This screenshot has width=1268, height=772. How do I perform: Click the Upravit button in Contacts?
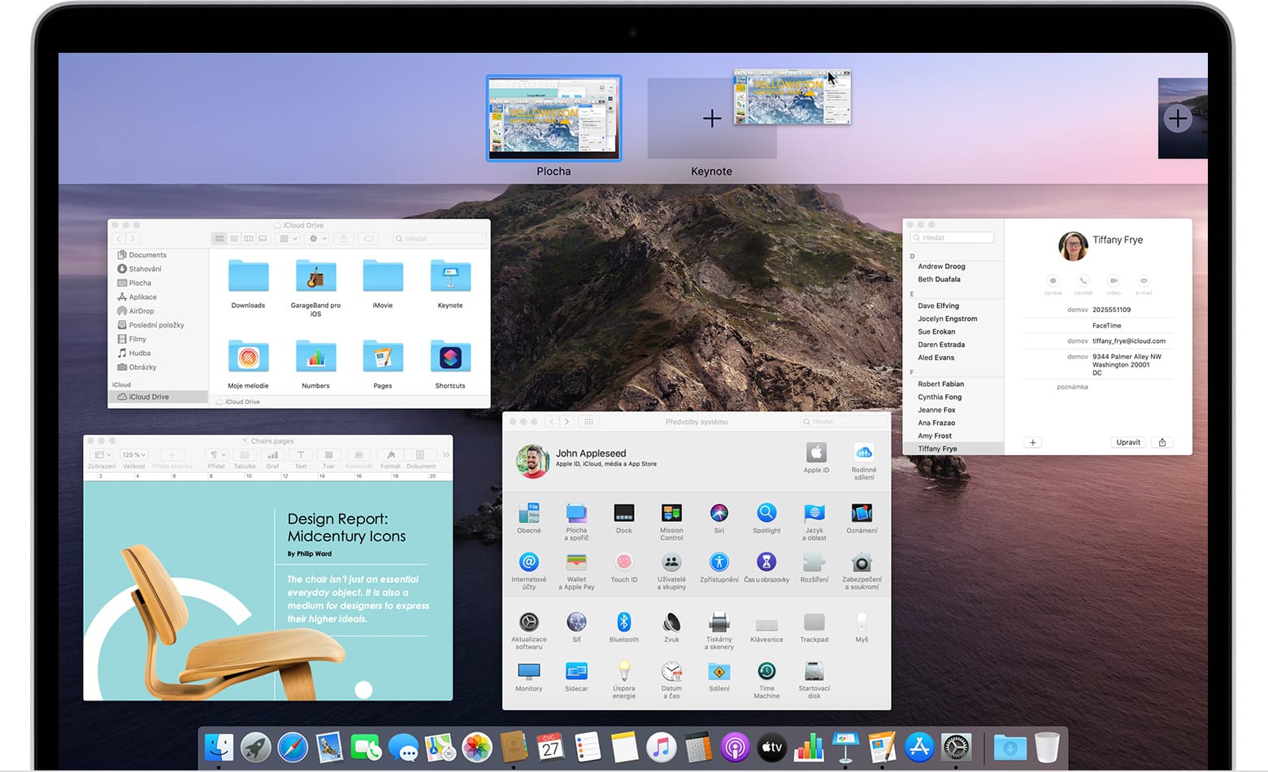1128,443
